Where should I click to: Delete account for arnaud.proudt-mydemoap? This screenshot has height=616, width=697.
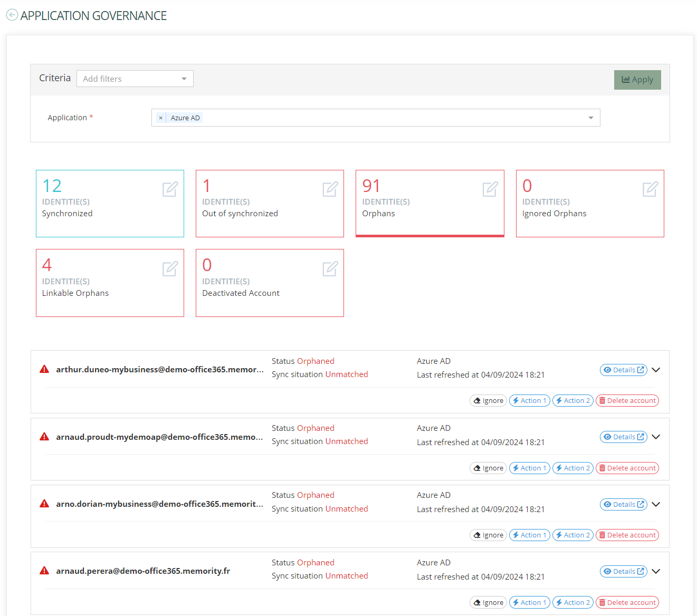(x=627, y=468)
